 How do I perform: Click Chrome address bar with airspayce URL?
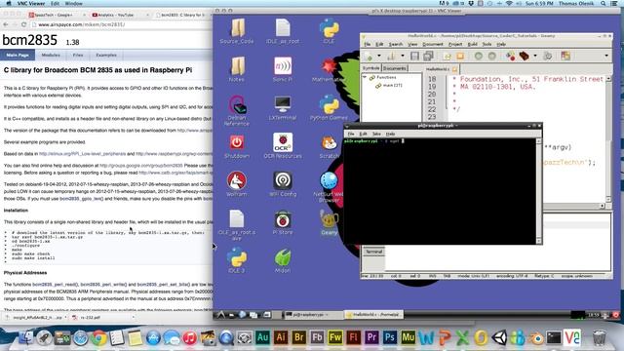121,24
